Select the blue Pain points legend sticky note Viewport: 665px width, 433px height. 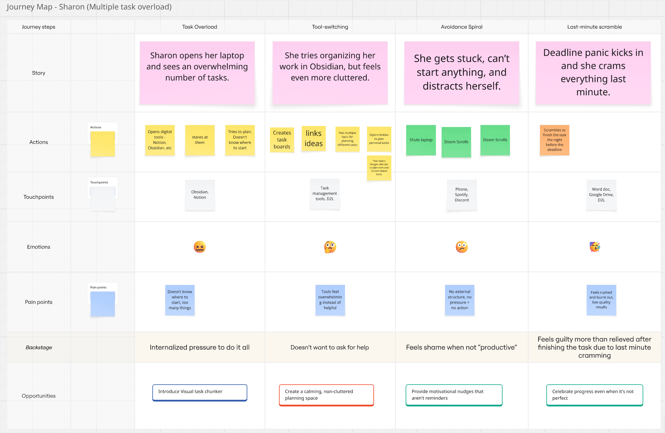click(103, 304)
